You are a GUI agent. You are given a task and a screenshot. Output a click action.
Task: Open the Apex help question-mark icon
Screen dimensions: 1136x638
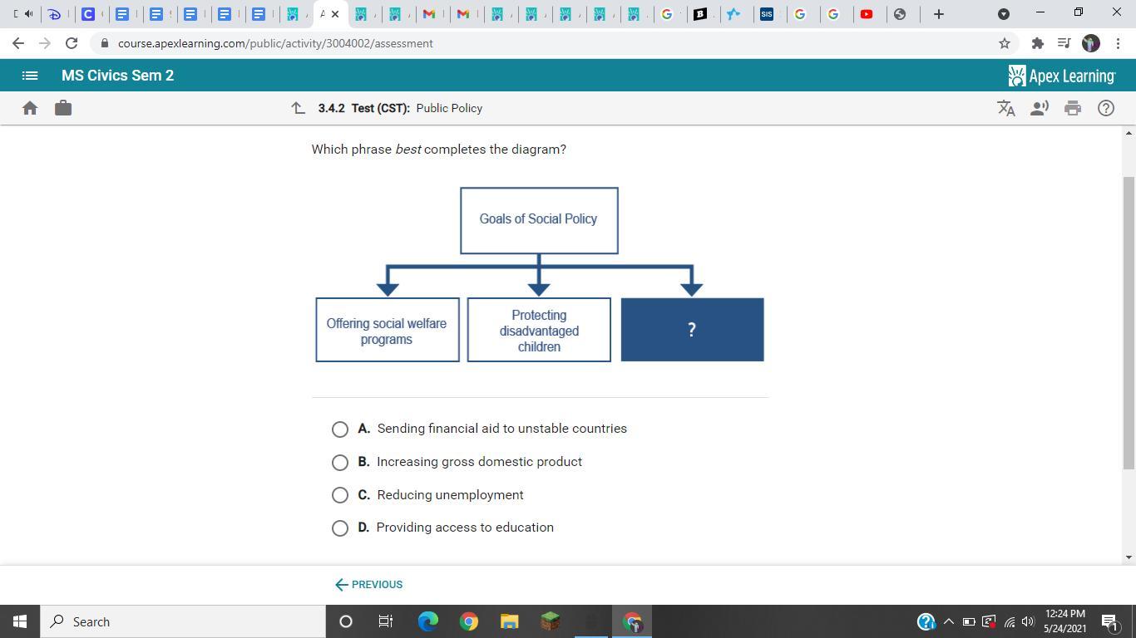[1106, 108]
